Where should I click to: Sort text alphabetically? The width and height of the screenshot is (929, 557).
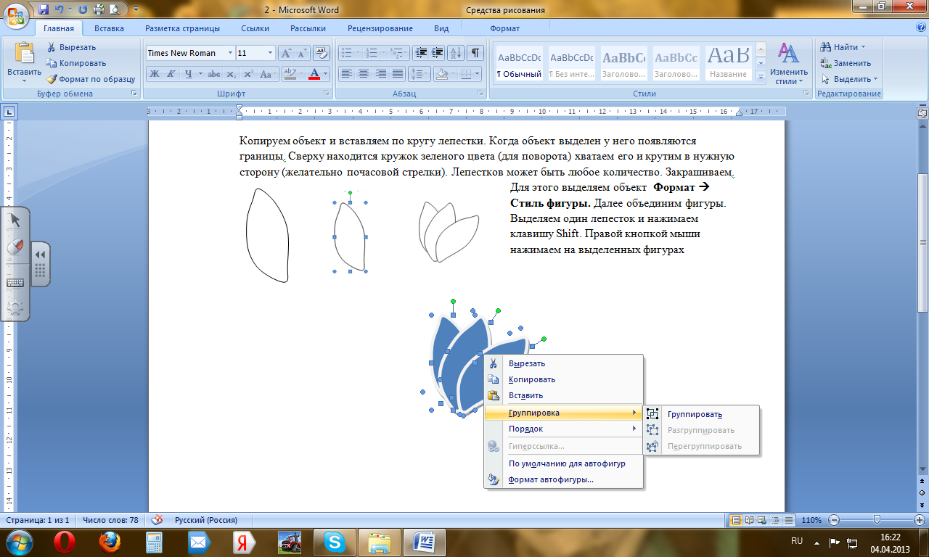tap(456, 53)
